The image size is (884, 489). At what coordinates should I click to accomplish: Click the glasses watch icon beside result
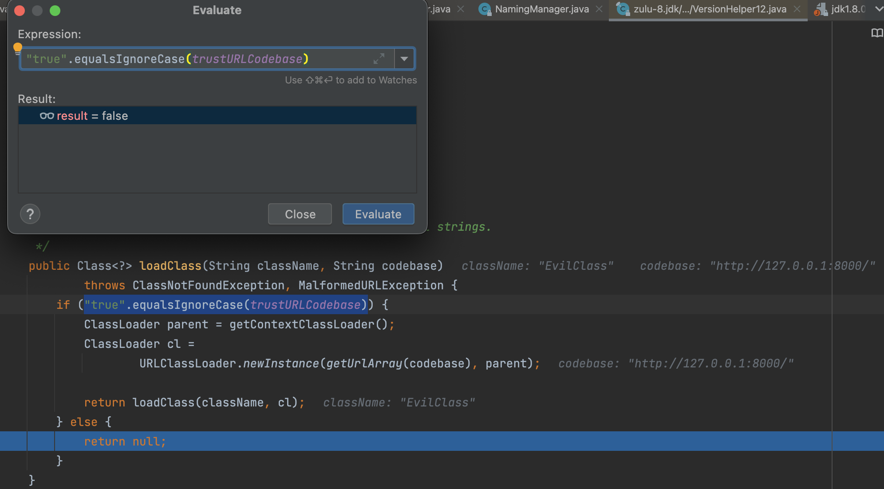47,116
